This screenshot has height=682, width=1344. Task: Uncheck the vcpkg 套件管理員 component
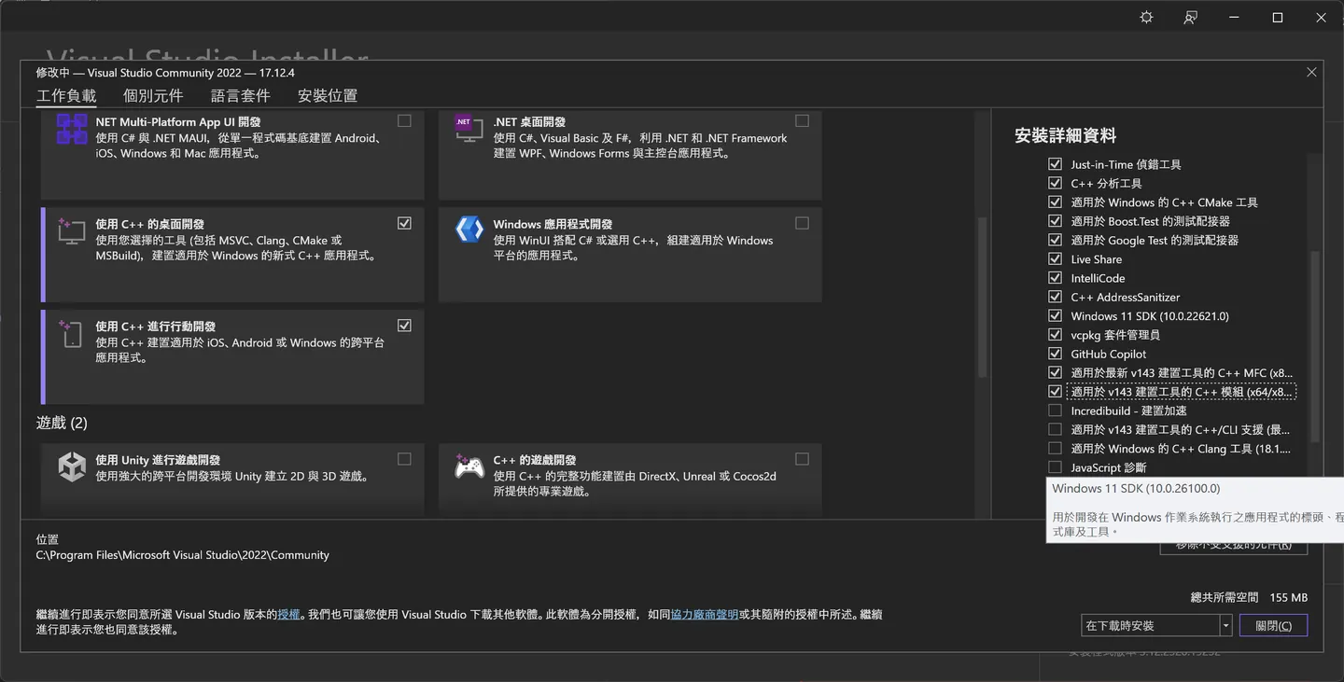click(x=1055, y=334)
